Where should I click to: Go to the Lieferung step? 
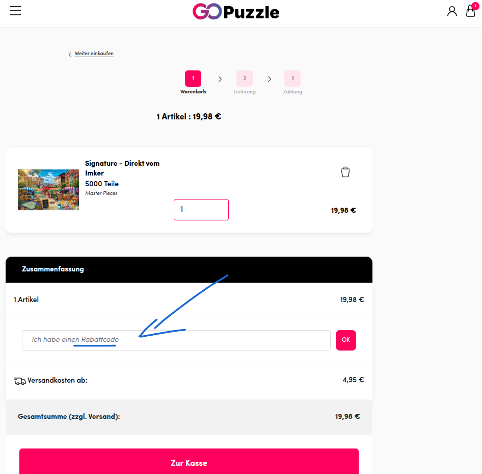click(245, 79)
